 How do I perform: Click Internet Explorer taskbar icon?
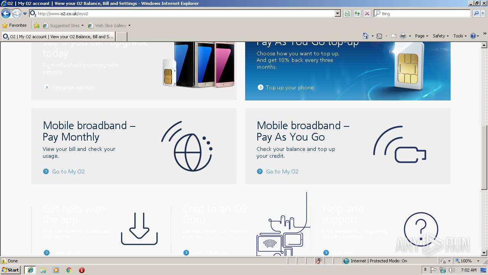coord(30,270)
